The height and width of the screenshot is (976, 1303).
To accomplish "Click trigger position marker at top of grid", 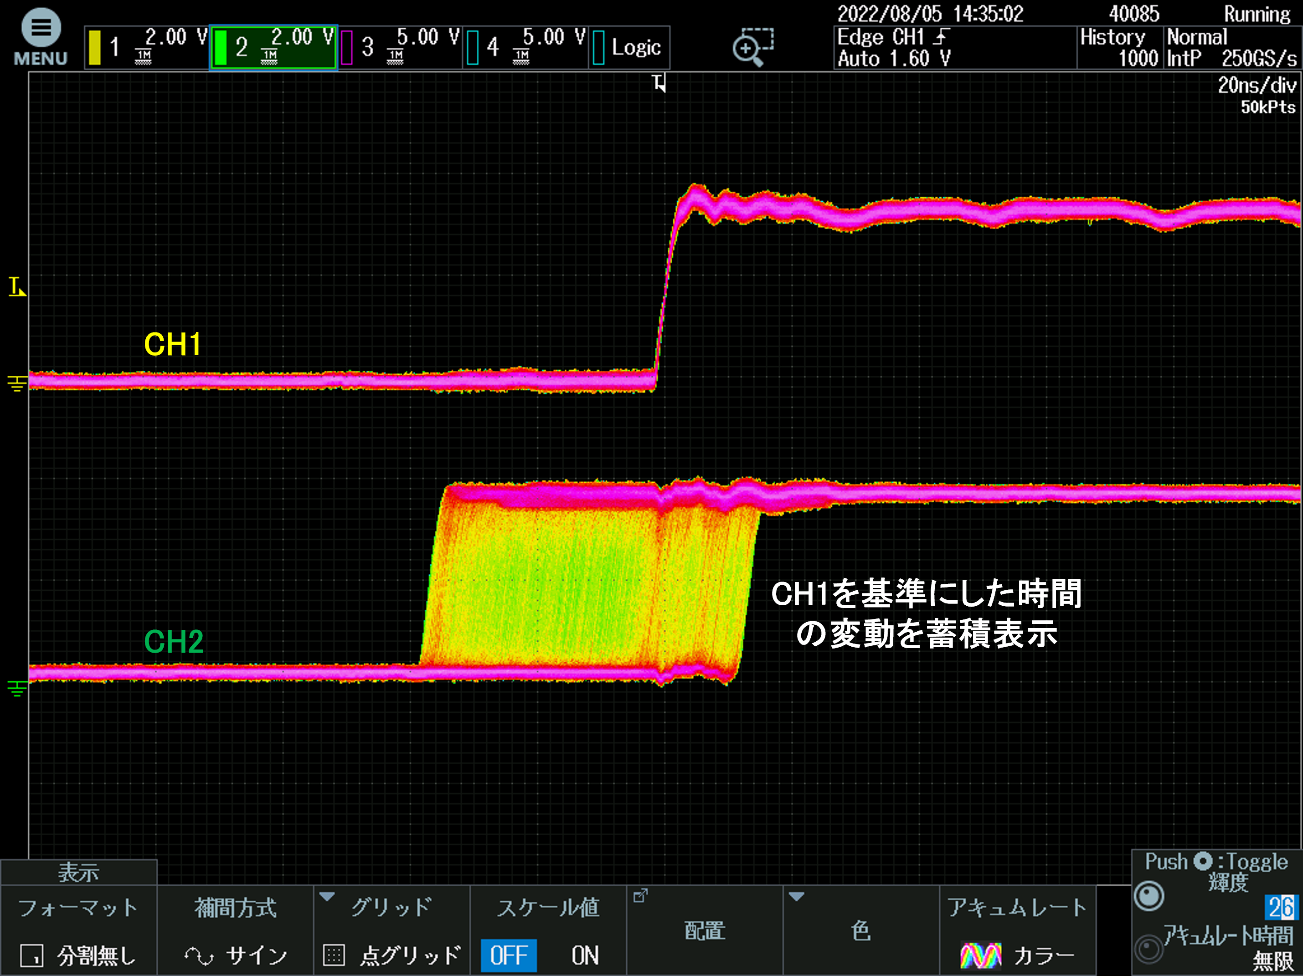I will pos(659,83).
